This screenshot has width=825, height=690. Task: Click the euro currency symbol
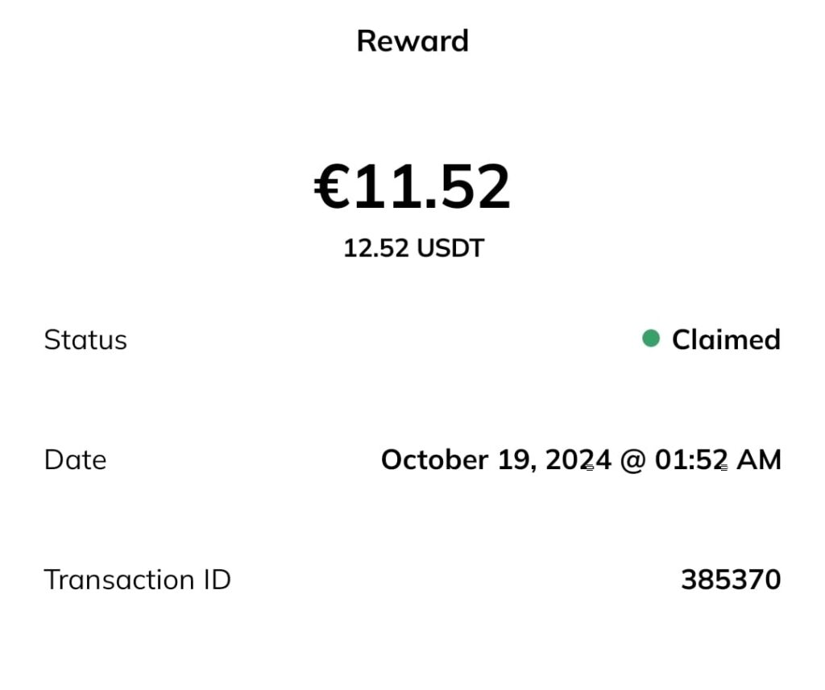[x=332, y=187]
